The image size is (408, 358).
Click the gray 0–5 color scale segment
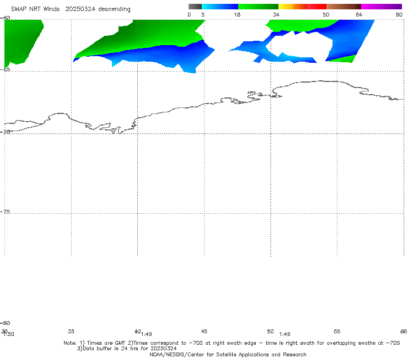click(195, 7)
